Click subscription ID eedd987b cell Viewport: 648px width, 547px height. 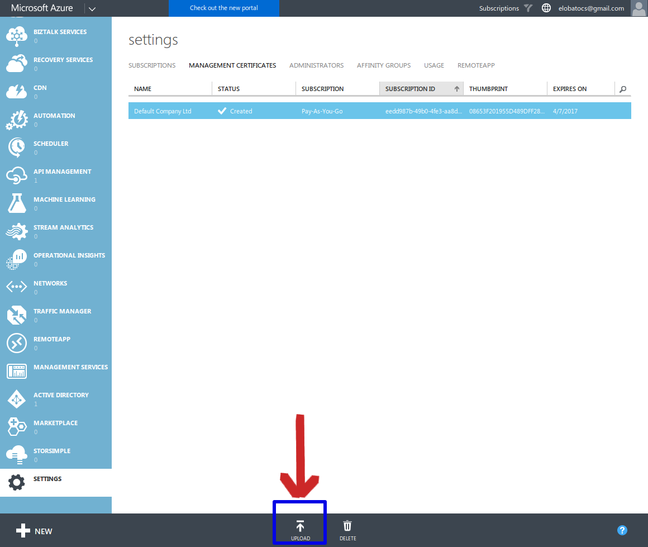tap(423, 111)
